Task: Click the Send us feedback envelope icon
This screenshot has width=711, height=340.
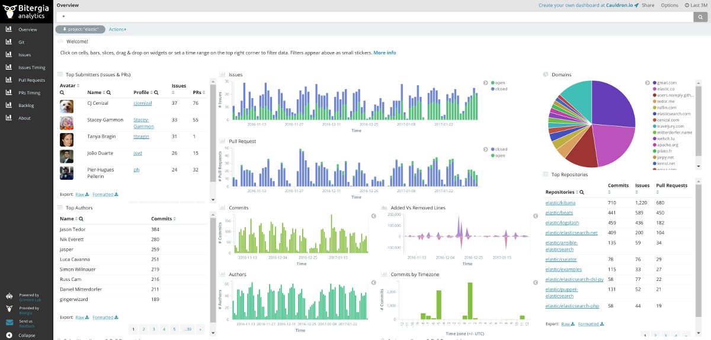Action: pyautogui.click(x=9, y=322)
